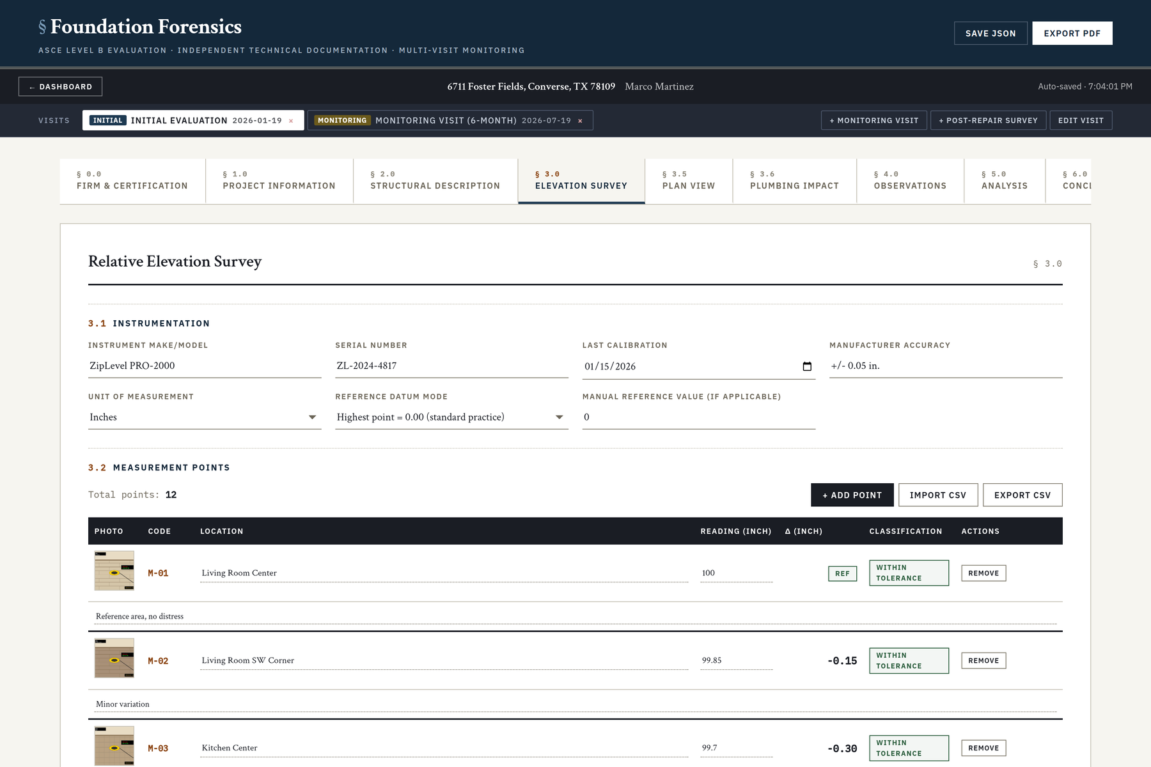Edit the 'Reference area, no distress' note
The image size is (1151, 767).
(x=575, y=616)
